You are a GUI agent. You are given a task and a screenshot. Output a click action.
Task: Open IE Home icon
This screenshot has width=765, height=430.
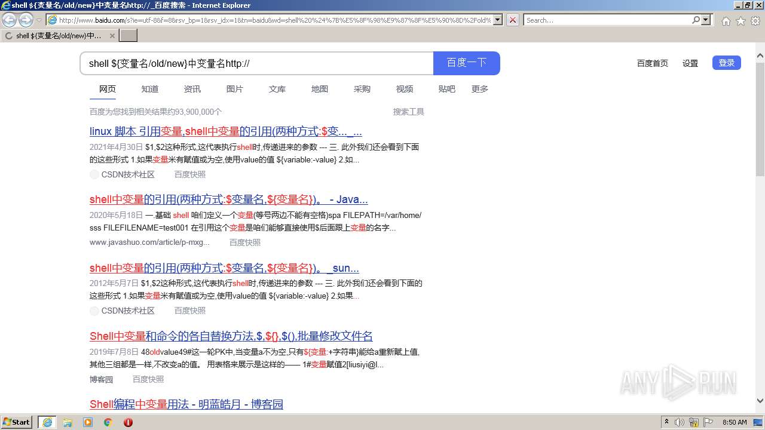726,21
